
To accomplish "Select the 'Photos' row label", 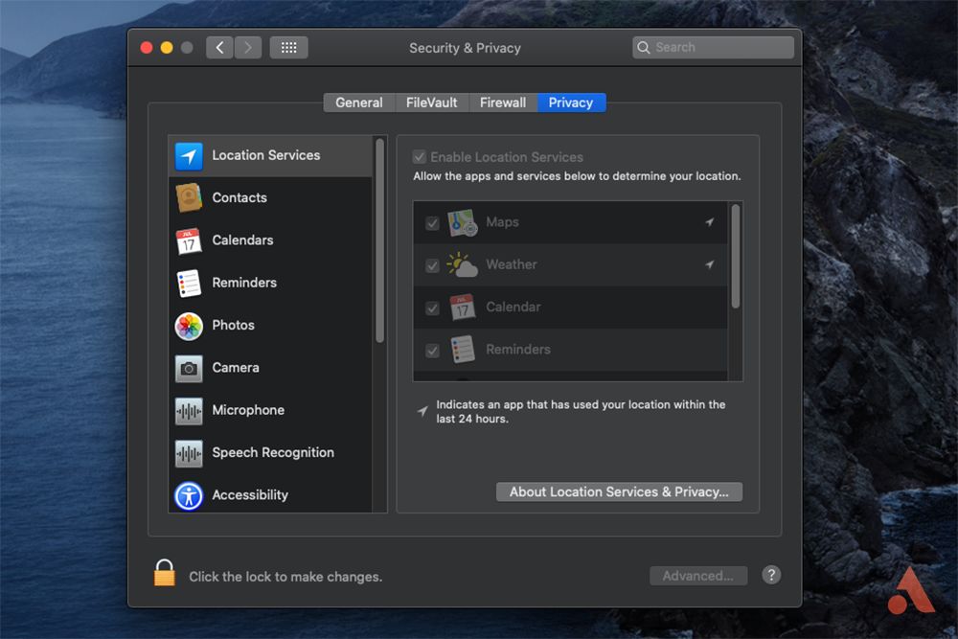I will tap(234, 325).
